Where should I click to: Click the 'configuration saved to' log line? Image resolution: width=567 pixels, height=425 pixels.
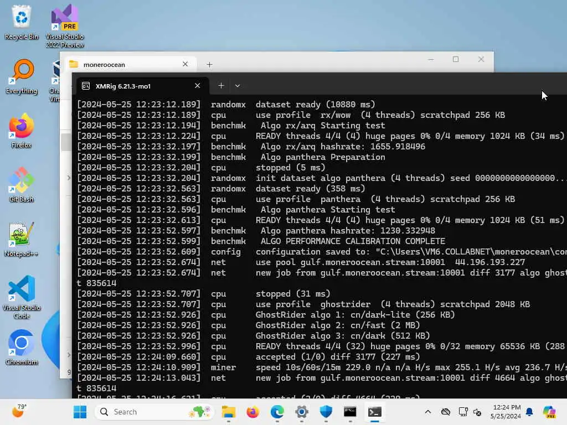tap(411, 252)
